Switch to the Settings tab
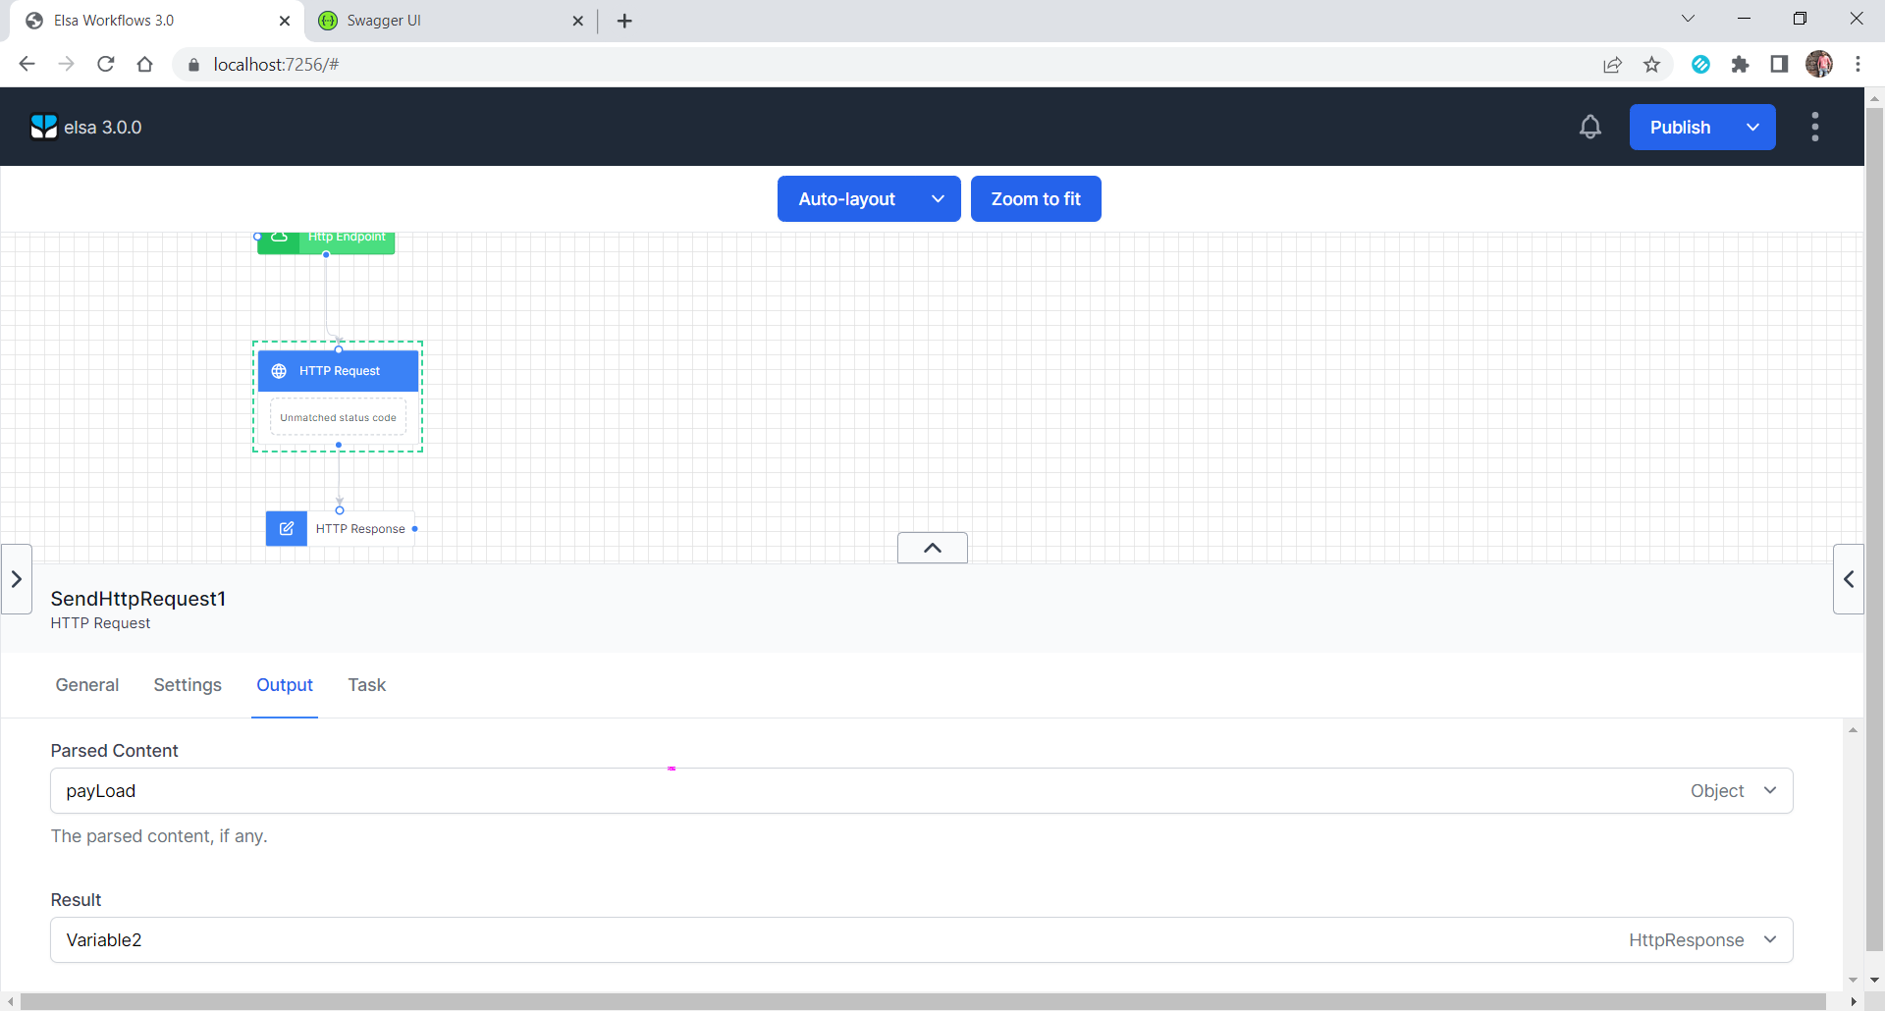 point(188,685)
